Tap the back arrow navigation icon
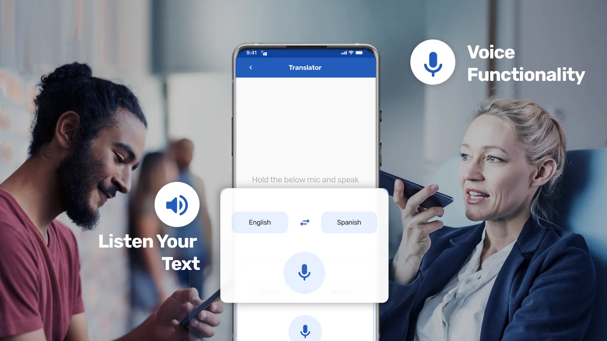The image size is (607, 341). click(x=251, y=68)
